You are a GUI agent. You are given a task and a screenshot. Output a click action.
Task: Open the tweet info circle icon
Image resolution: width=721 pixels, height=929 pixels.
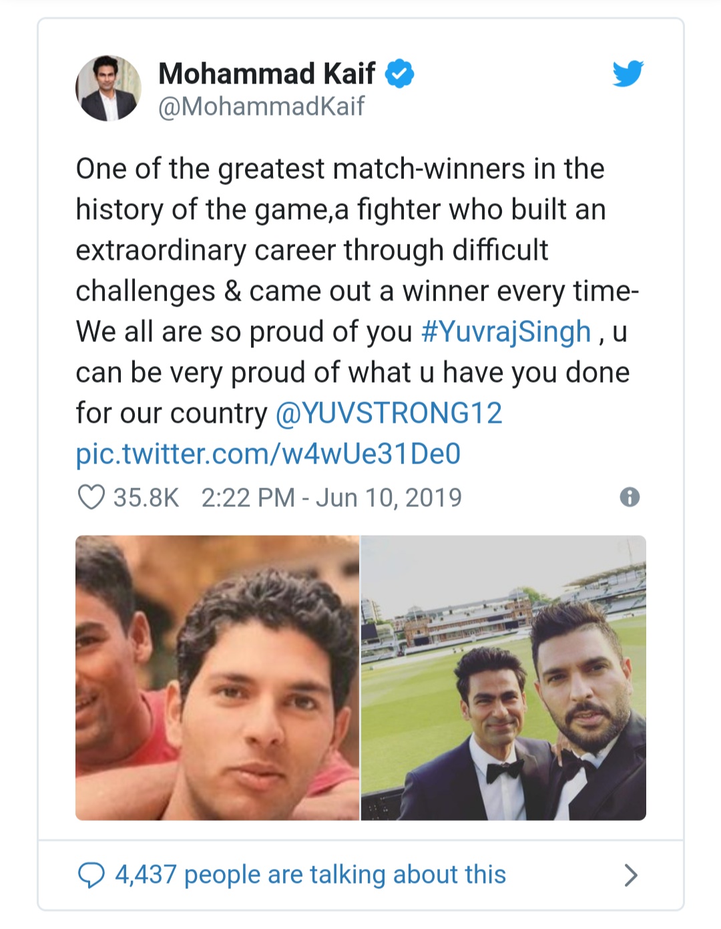pos(630,497)
